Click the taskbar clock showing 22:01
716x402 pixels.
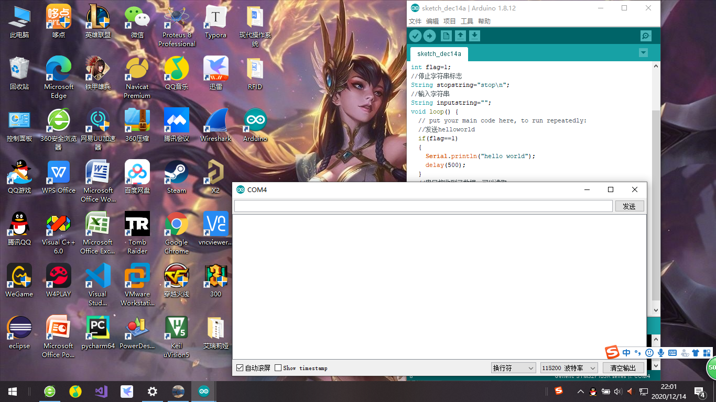[668, 391]
